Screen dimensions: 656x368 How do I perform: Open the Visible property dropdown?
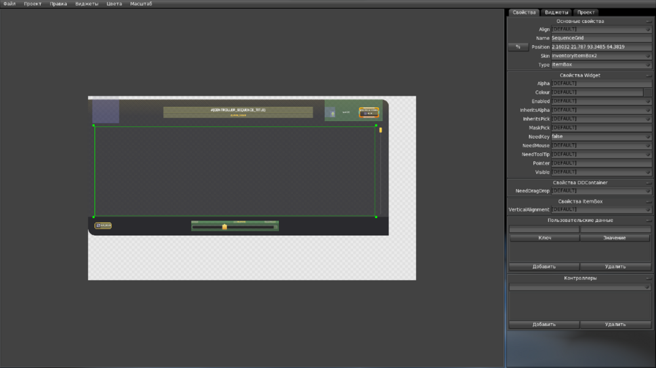click(x=601, y=172)
